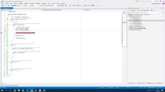Click the screwdriver quick action icon in margin
Image resolution: width=165 pixels, height=92 pixels.
(x=6, y=30)
